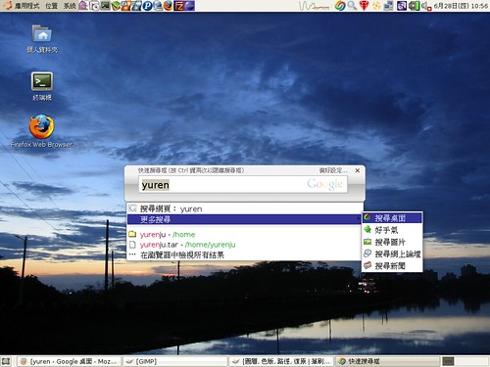The image size is (490, 367).
Task: Launch the terminal from the top panel
Action: [105, 5]
